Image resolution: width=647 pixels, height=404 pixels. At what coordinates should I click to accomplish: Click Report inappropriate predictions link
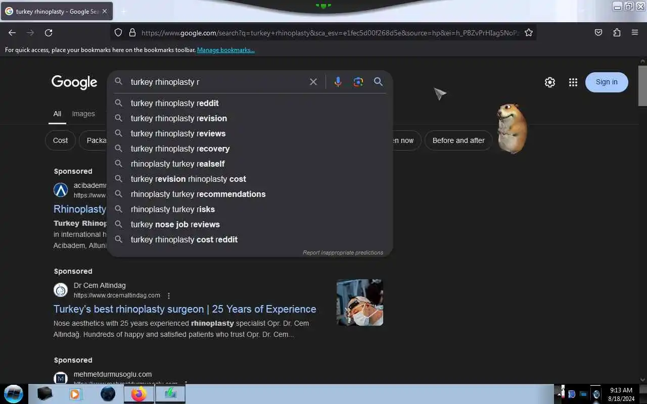343,252
